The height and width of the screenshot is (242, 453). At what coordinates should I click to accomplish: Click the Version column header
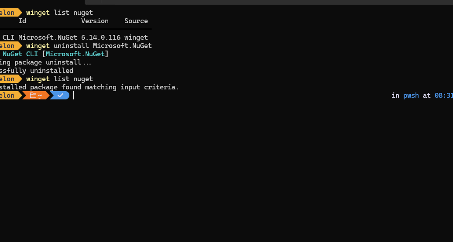(95, 21)
